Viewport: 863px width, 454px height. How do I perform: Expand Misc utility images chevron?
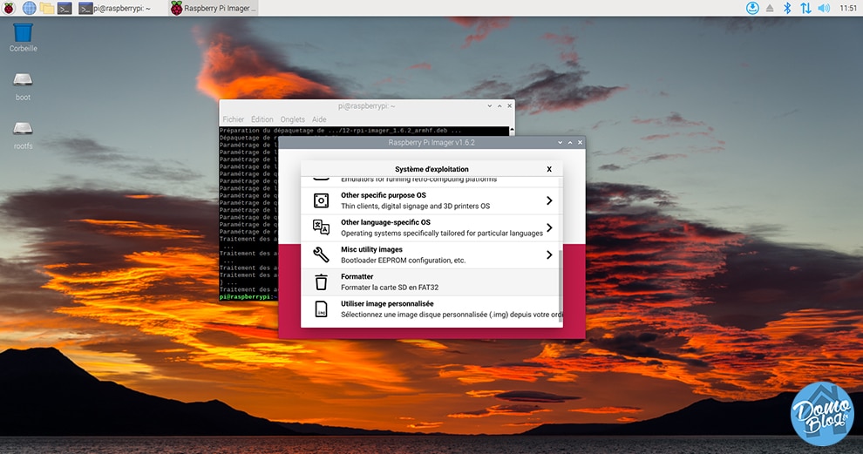click(549, 254)
